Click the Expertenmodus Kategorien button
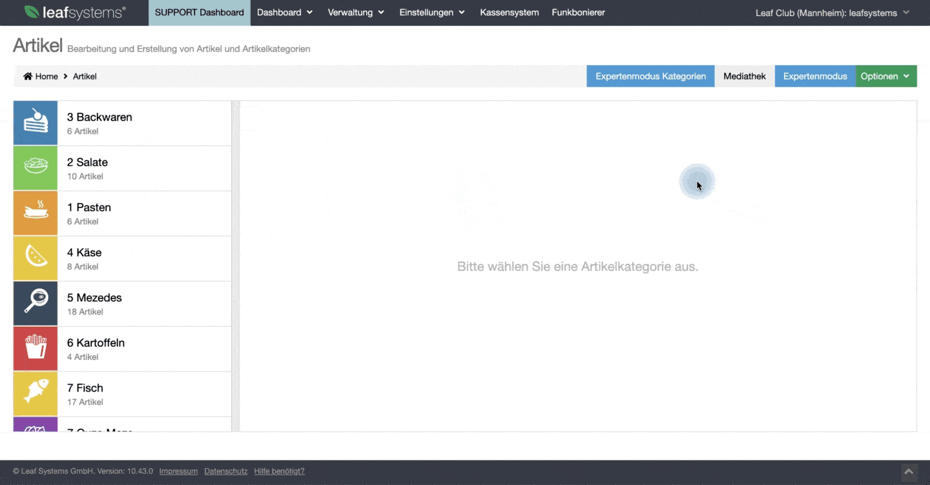The image size is (930, 485). tap(650, 75)
